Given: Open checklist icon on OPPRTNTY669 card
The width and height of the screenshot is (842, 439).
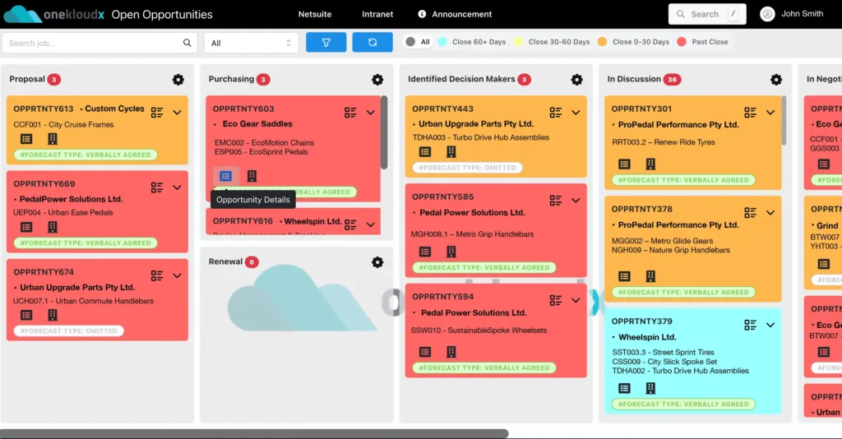Looking at the screenshot, I should [x=157, y=187].
